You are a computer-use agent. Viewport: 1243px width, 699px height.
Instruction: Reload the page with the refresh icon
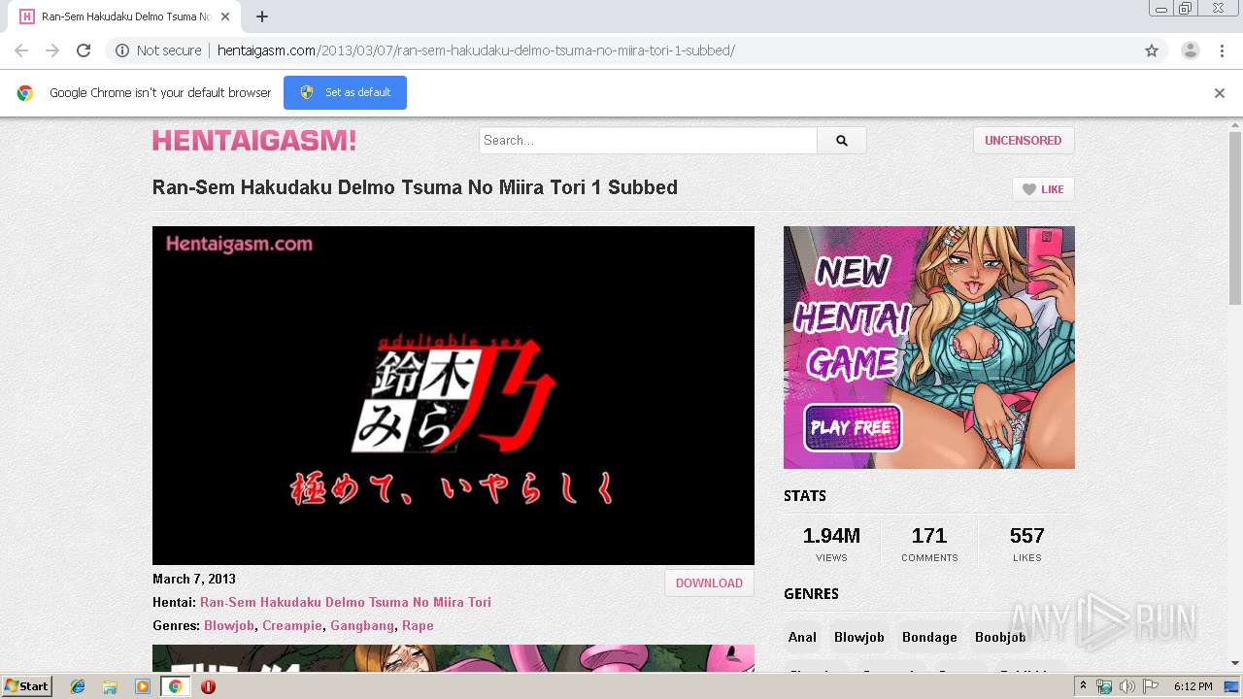click(84, 50)
